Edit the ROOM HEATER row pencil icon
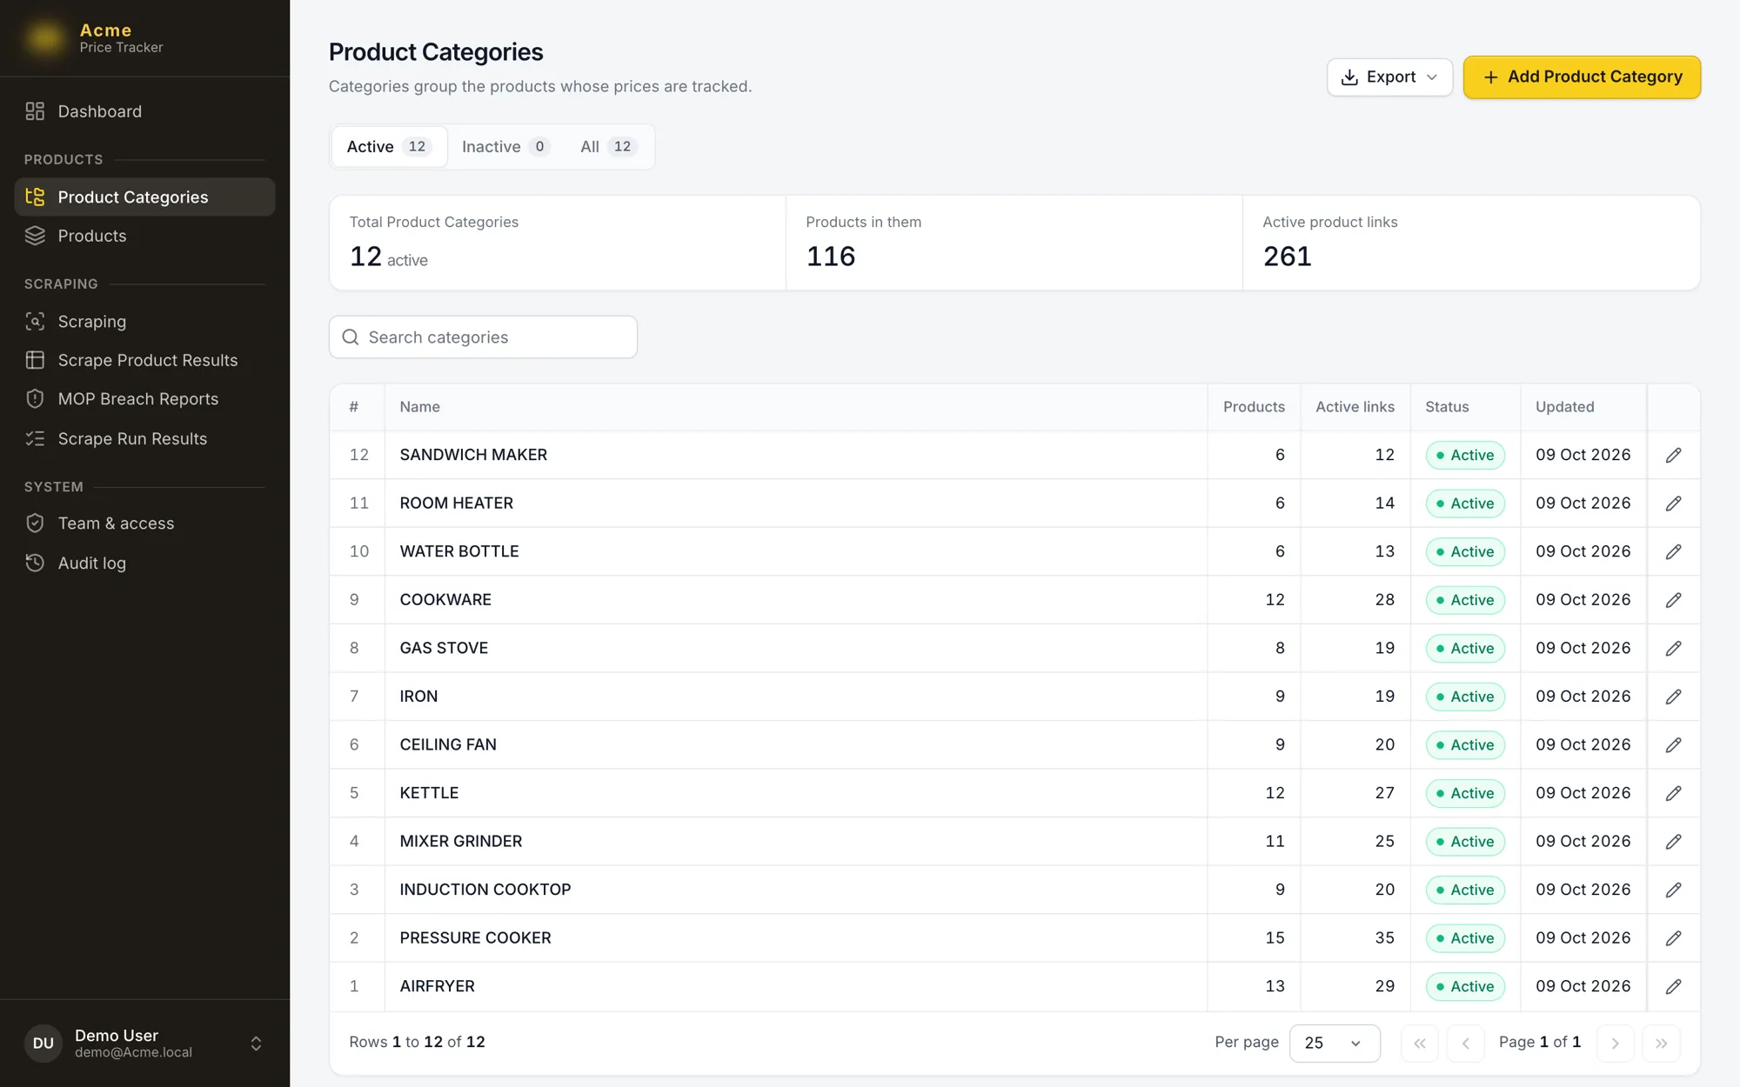The height and width of the screenshot is (1087, 1740). coord(1673,503)
